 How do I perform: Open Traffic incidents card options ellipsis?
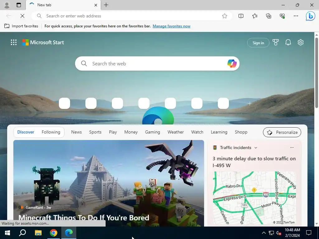292,148
